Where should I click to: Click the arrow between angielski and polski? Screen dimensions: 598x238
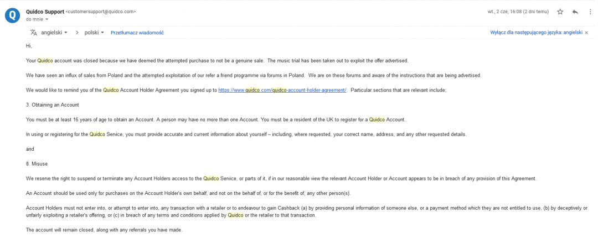pyautogui.click(x=76, y=33)
